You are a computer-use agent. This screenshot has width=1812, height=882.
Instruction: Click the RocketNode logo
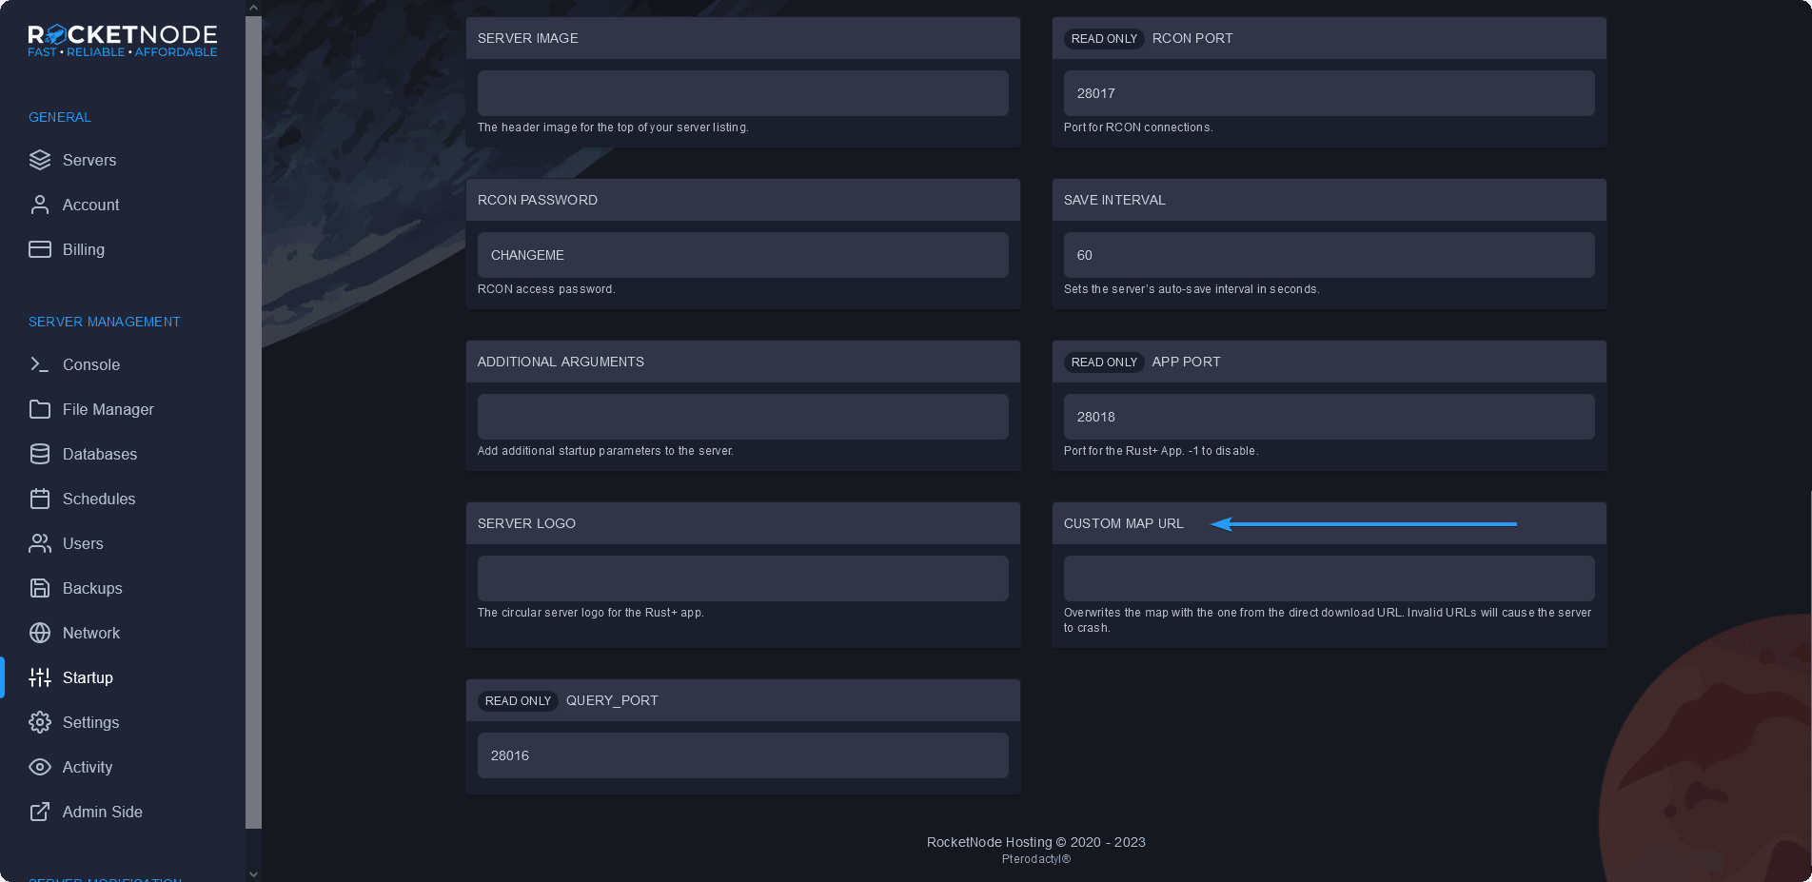122,41
